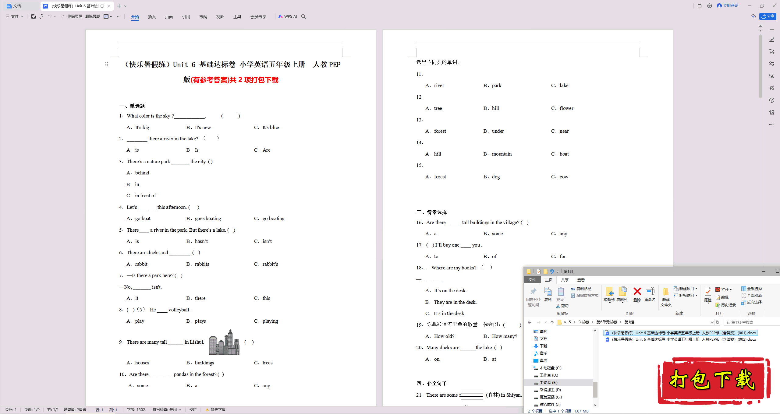Screen dimensions: 780x414
Task: Expand the new tab dropdown chevron
Action: 125,6
